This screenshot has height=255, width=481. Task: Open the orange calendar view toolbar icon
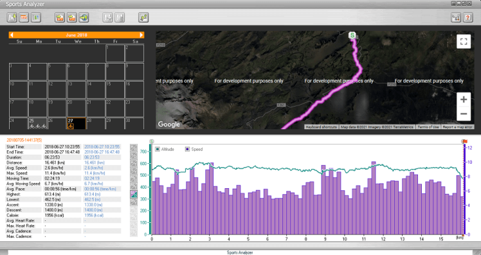click(24, 17)
